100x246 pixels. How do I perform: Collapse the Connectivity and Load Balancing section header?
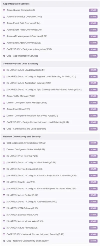50,64
